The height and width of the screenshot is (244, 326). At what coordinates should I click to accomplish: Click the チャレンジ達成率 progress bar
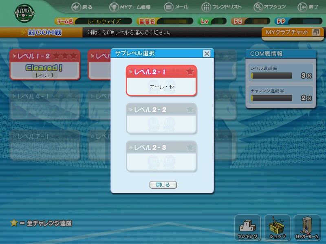tap(272, 98)
